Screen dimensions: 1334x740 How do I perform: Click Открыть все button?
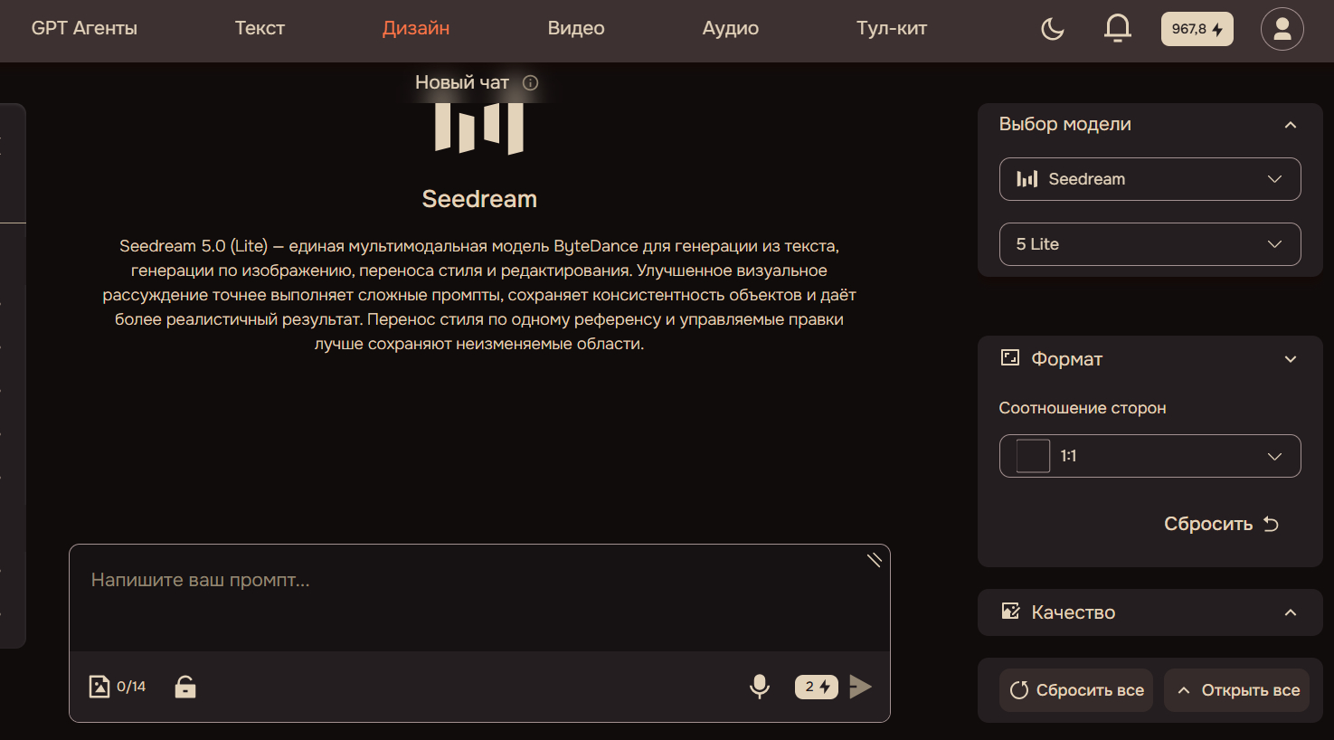(1236, 690)
